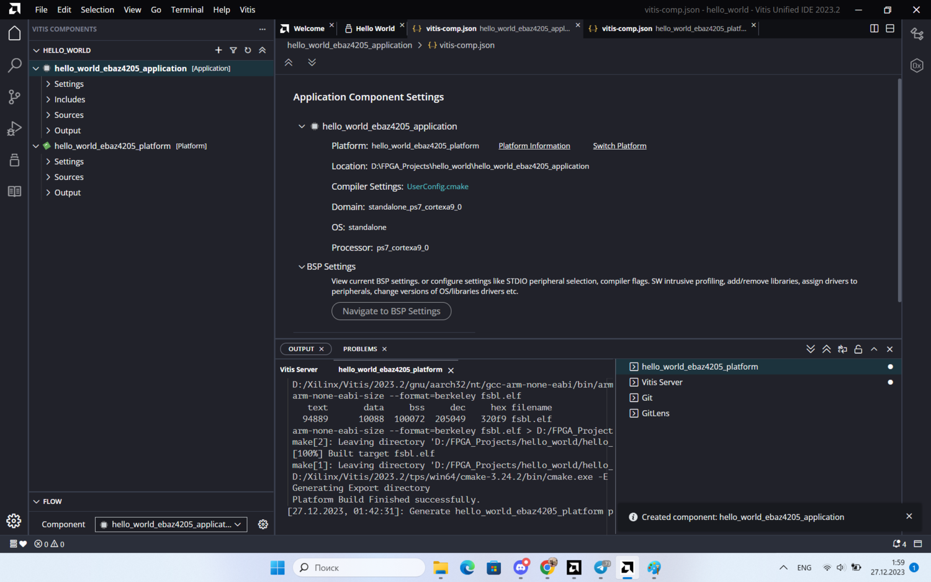Click the add component plus icon

click(x=218, y=50)
